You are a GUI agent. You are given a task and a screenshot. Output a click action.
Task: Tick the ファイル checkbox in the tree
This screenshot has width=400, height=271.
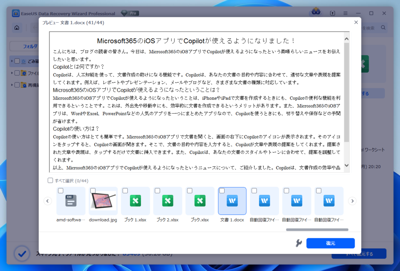coord(17,73)
